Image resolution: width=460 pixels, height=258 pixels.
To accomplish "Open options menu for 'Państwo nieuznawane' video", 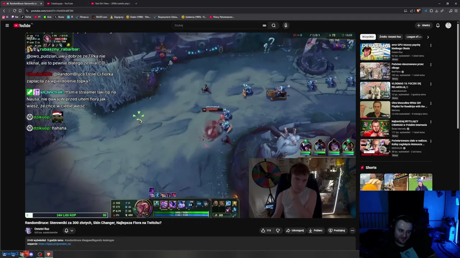I will pos(431,65).
